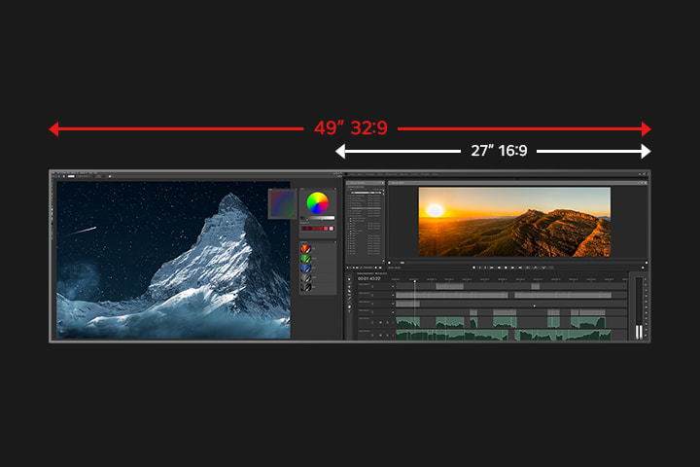The image size is (700, 467).
Task: Click the timeline playhead marker
Action: pos(414,279)
